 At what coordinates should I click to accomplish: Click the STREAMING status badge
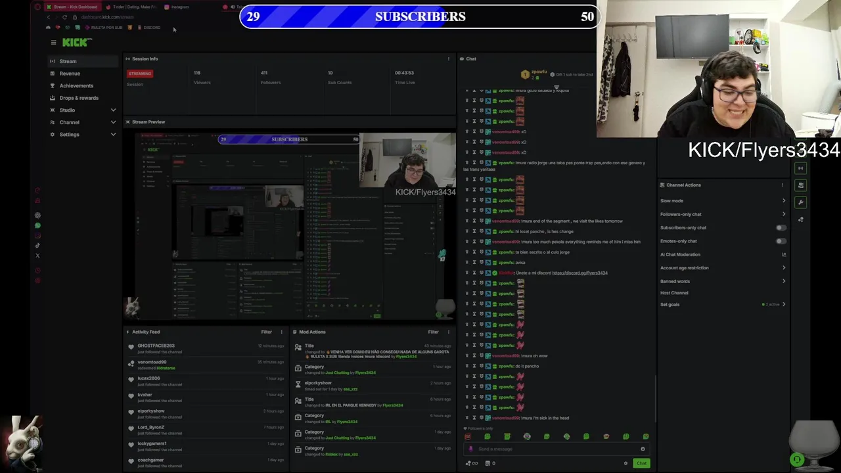tap(140, 74)
